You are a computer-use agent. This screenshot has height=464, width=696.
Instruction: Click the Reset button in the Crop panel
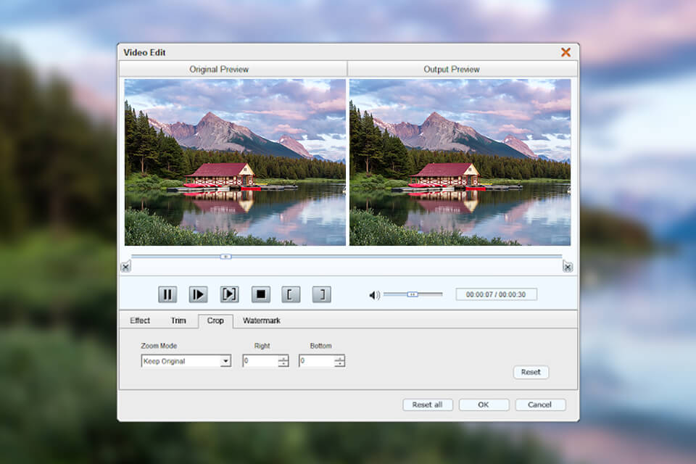531,372
